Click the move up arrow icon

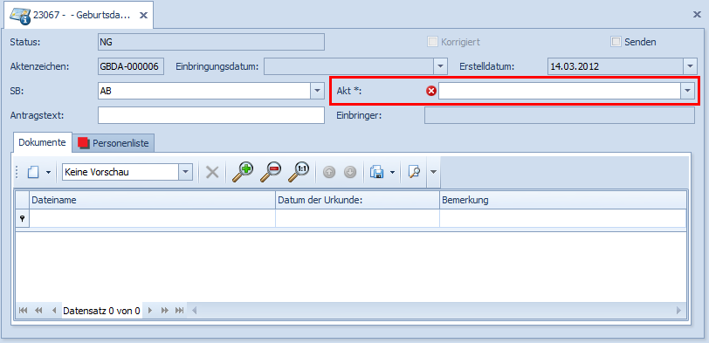tap(329, 172)
